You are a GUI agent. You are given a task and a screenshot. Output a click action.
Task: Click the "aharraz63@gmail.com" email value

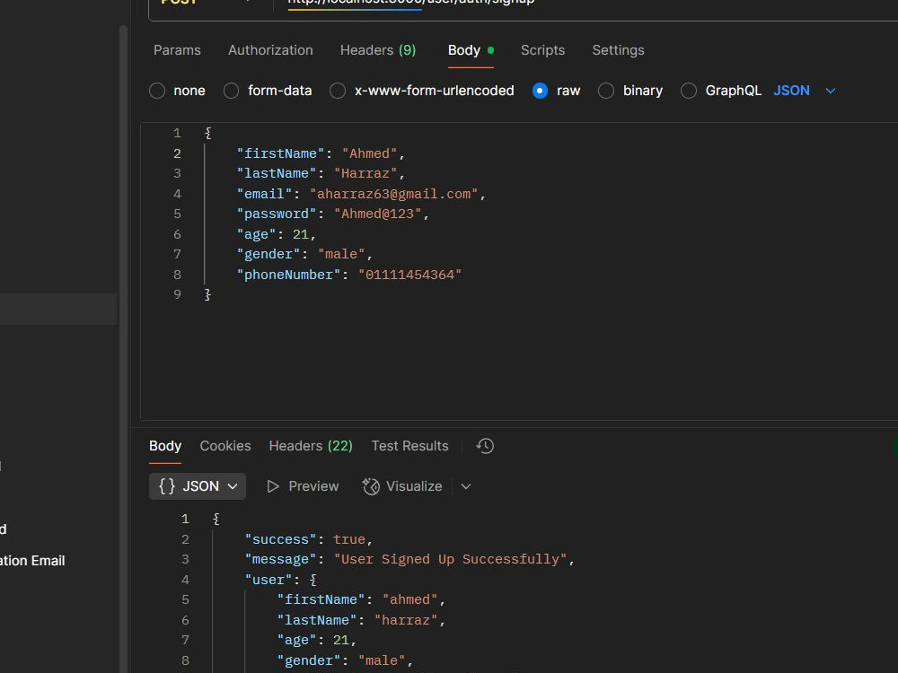(x=393, y=194)
